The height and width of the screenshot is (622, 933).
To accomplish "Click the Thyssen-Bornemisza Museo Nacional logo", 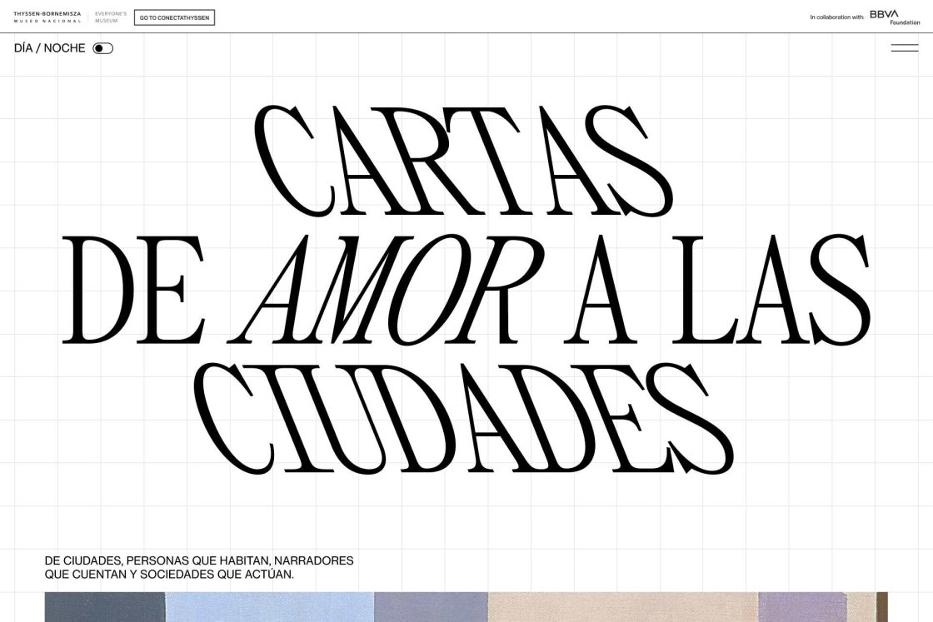I will (47, 17).
